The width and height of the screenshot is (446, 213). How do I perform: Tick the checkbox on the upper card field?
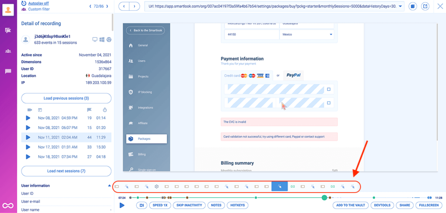[x=328, y=89]
